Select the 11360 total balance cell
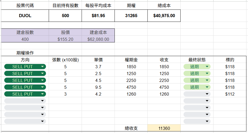Viewport: 248px width, 133px height. pyautogui.click(x=164, y=128)
